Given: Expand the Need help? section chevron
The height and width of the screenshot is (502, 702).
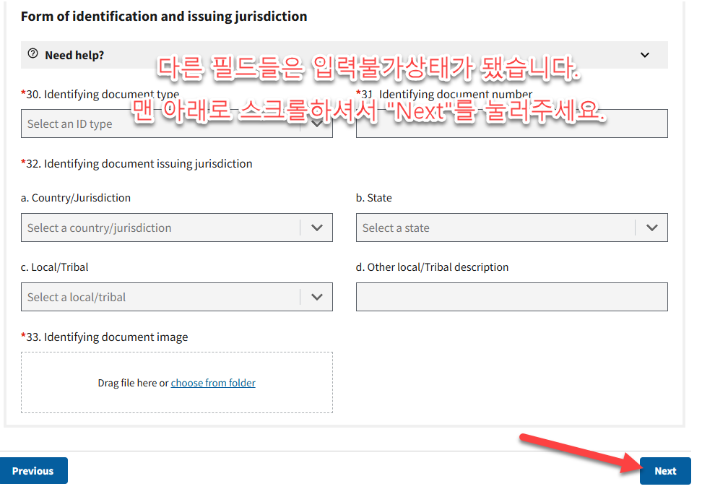Looking at the screenshot, I should [645, 55].
